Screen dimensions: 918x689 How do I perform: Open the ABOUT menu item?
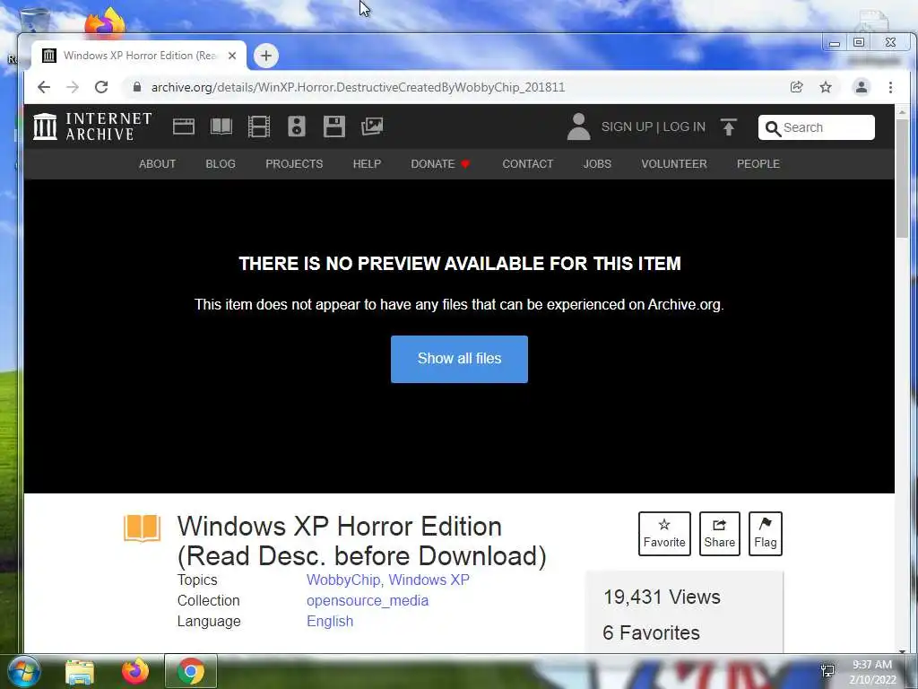tap(157, 164)
